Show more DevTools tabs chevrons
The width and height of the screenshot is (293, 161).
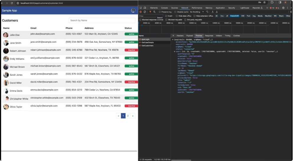pos(267,8)
